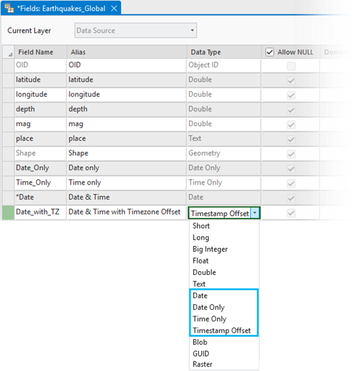
Task: Choose Date Only from data type list
Action: click(209, 307)
